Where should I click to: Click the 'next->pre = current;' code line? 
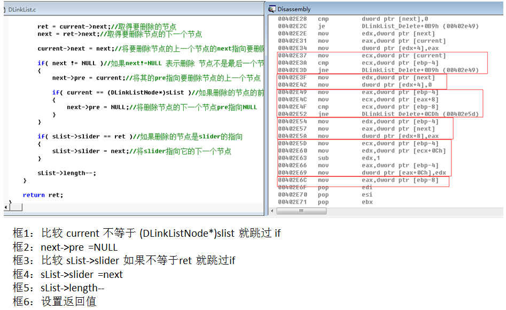[x=156, y=78]
